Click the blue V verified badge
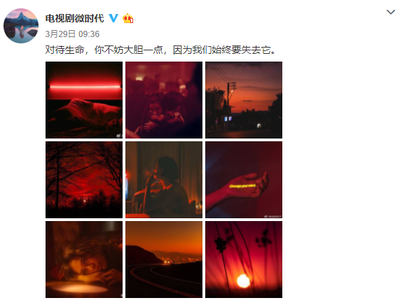The width and height of the screenshot is (400, 305). (x=113, y=18)
